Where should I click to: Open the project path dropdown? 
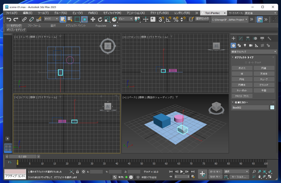[x=230, y=20]
